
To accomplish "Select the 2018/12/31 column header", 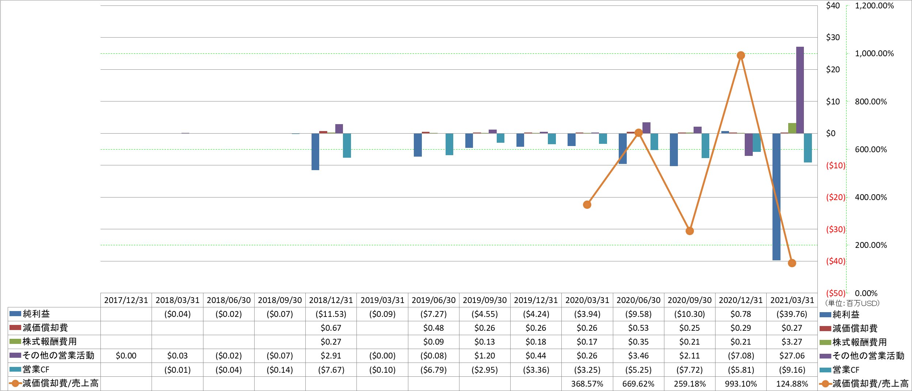I will (331, 300).
